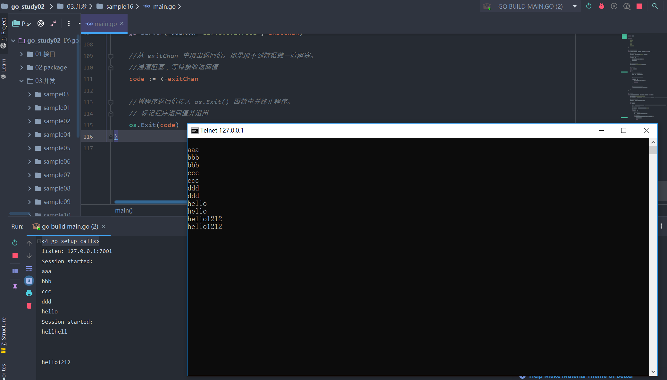Print the Run console output
667x380 pixels.
[x=29, y=293]
